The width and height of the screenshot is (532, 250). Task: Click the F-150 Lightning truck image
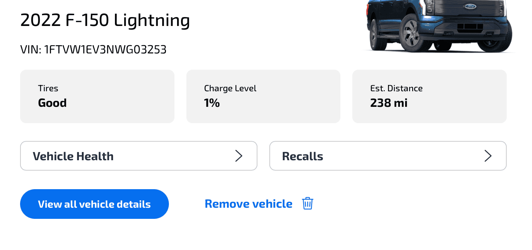point(439,25)
